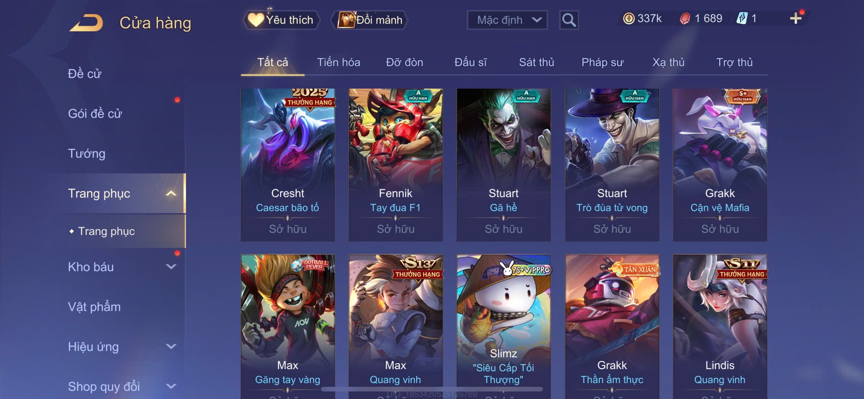Switch to the Sát thủ tab

536,62
